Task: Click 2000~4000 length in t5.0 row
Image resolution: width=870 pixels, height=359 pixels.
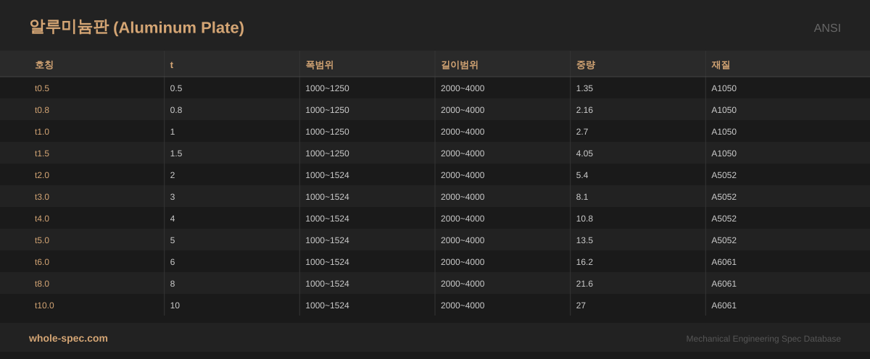Action: coord(463,240)
